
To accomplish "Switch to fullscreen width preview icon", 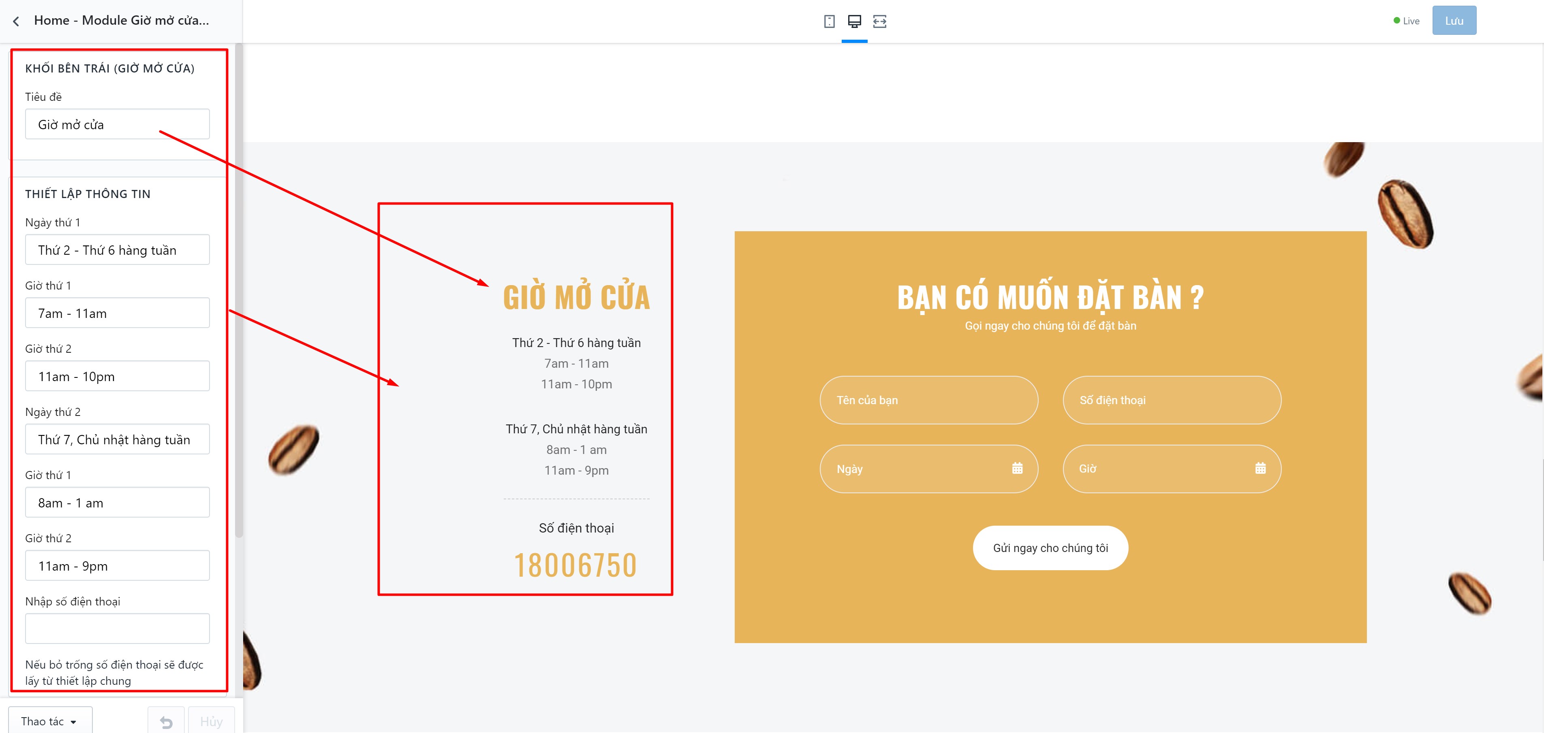I will [879, 21].
